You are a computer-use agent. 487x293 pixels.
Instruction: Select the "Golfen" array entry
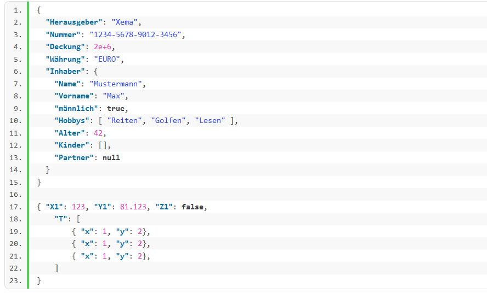click(x=168, y=120)
